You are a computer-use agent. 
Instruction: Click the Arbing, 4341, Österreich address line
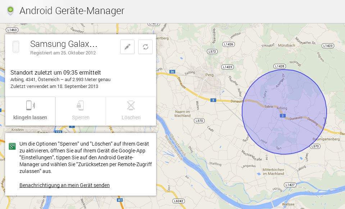coord(60,80)
